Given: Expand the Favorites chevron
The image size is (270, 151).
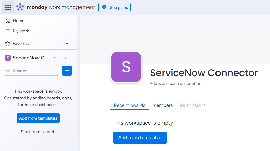Looking at the screenshot, I should point(67,43).
